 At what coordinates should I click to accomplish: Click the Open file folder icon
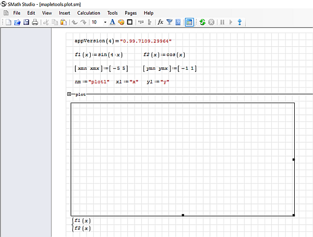(x=17, y=22)
